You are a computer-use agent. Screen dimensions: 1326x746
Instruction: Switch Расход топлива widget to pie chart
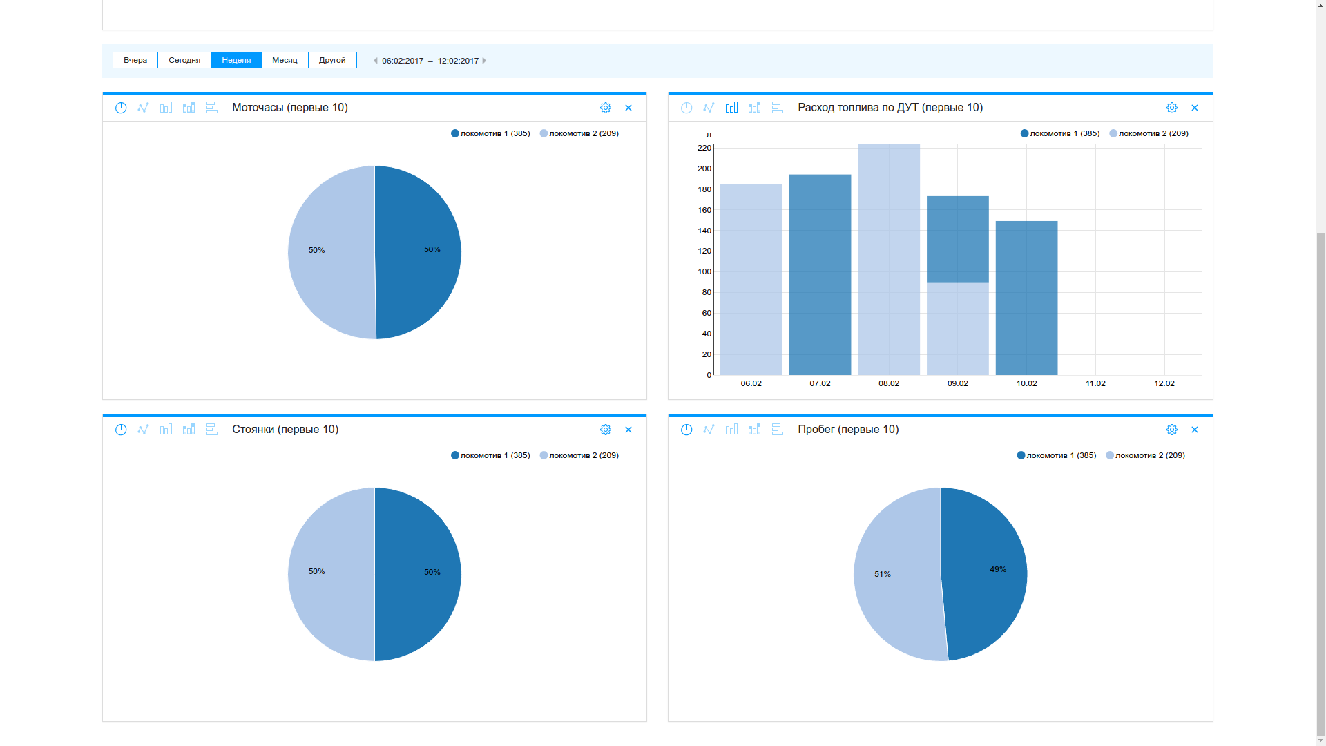click(x=686, y=108)
